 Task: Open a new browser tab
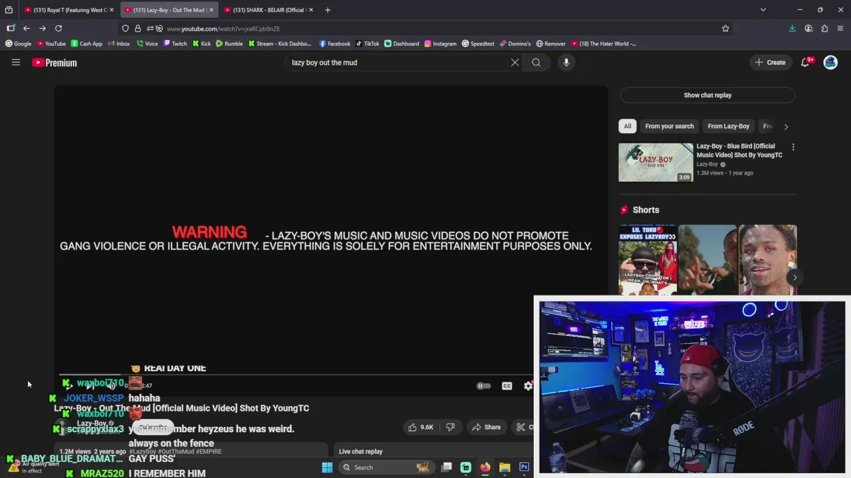pyautogui.click(x=328, y=10)
